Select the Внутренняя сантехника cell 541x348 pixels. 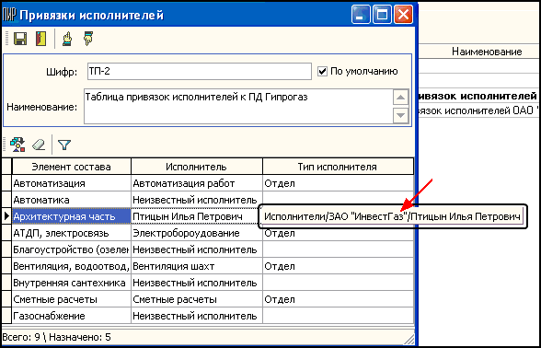[72, 283]
